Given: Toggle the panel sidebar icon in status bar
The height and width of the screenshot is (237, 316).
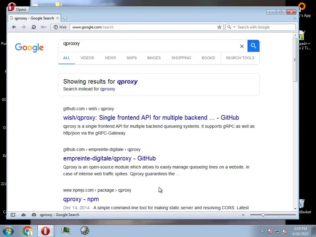Looking at the screenshot, I should 13,215.
